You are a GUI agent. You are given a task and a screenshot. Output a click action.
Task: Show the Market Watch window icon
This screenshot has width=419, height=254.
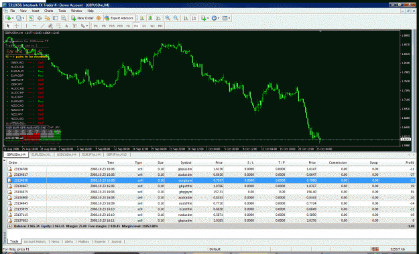(x=32, y=18)
